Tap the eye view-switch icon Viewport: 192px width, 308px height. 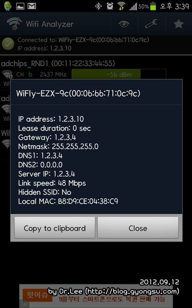coord(124,24)
